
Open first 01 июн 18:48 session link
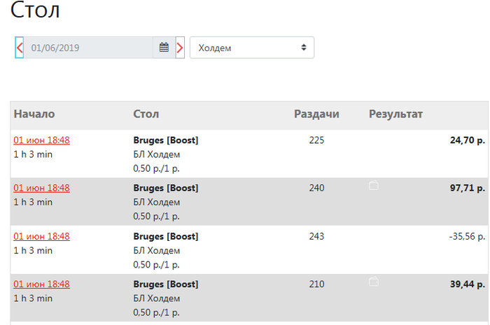[41, 140]
